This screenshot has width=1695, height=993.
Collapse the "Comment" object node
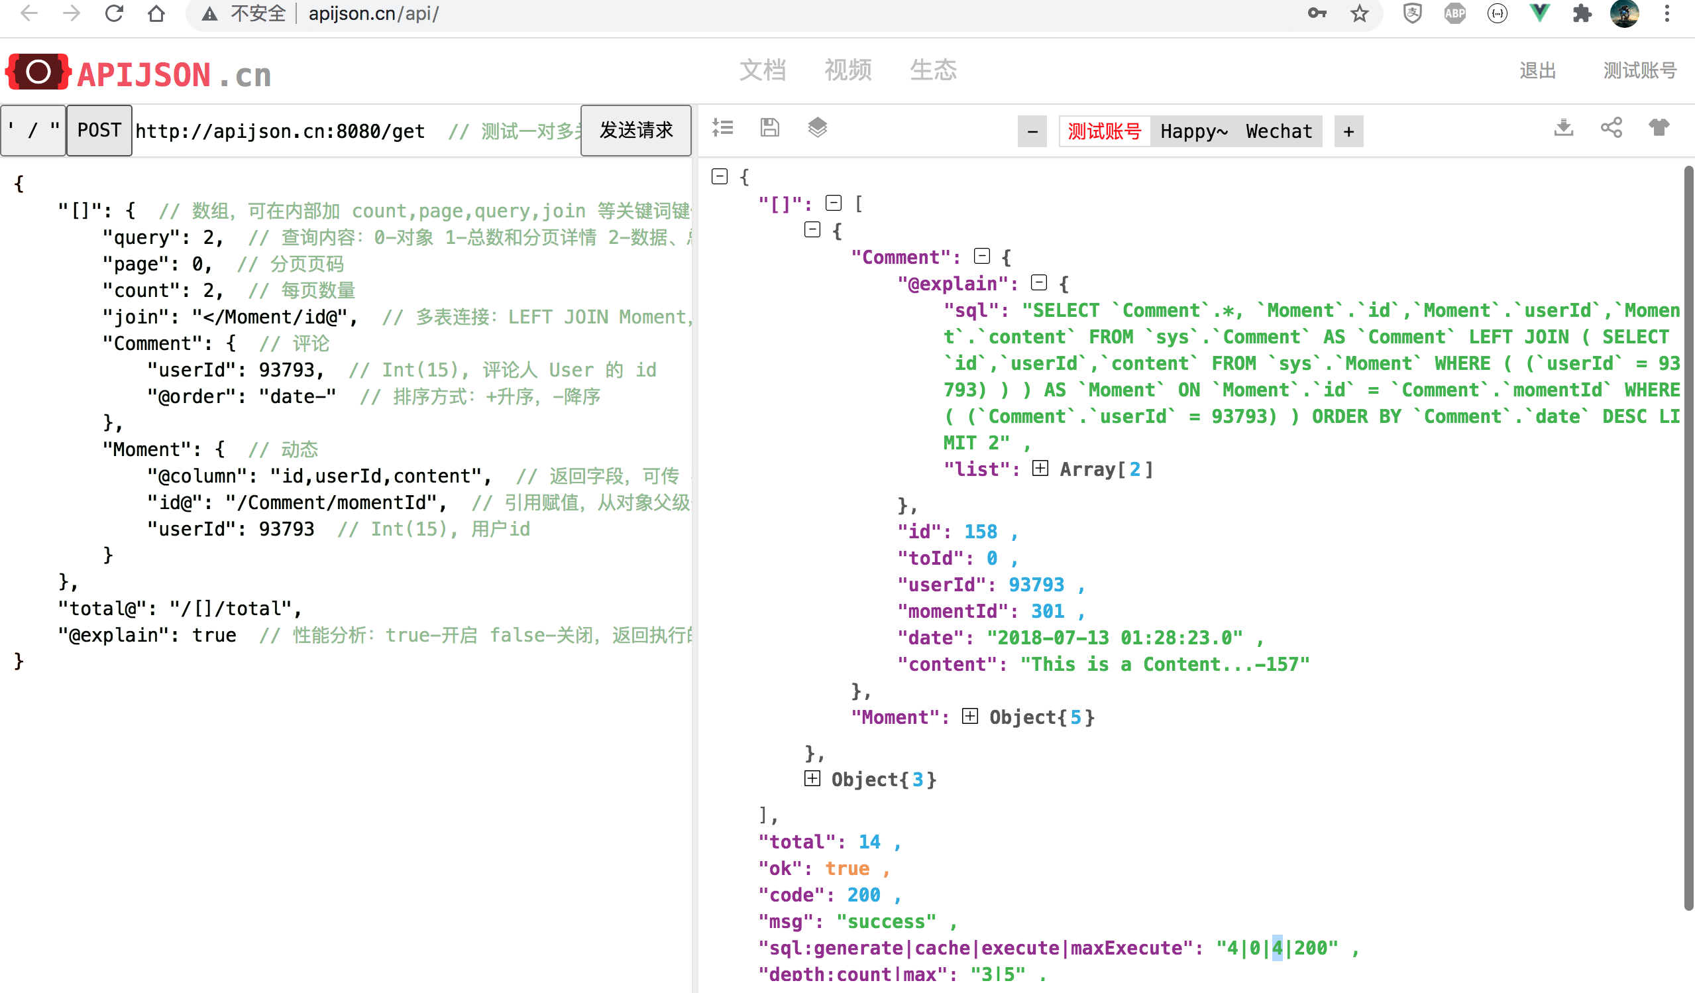tap(982, 257)
